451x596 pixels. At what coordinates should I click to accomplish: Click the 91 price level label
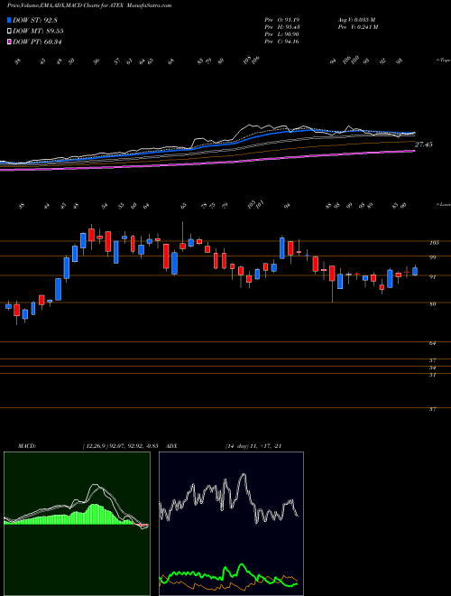[432, 277]
